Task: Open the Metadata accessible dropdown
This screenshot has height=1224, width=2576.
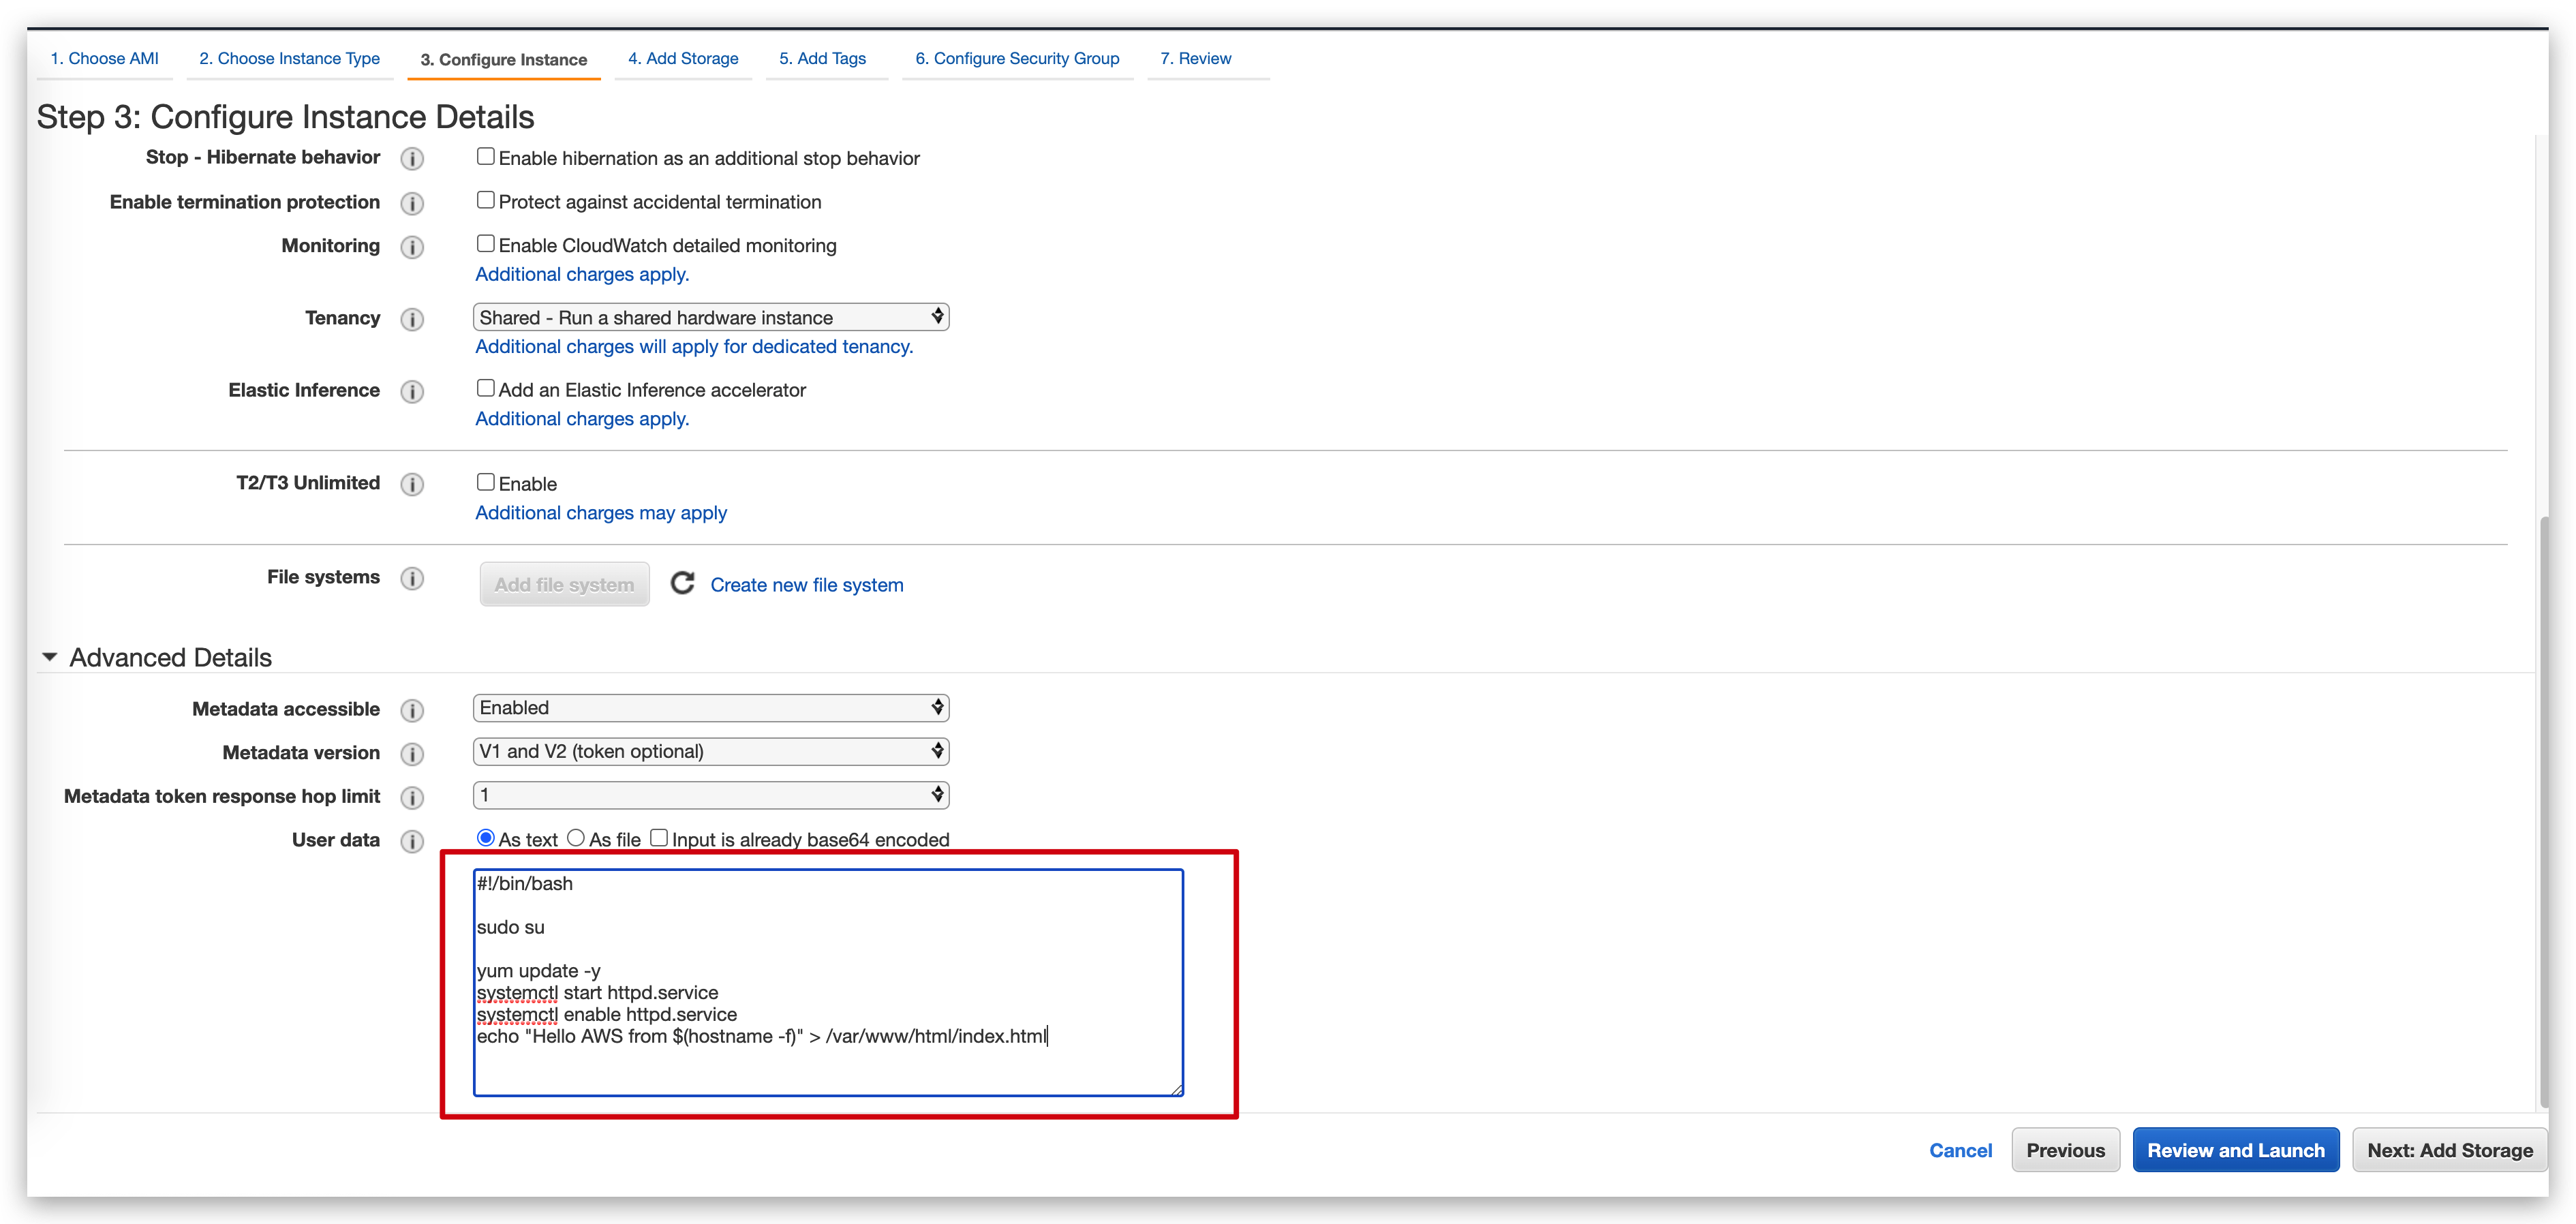Action: pyautogui.click(x=711, y=708)
